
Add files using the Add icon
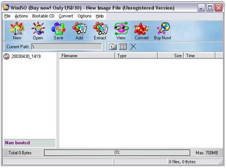[79, 31]
